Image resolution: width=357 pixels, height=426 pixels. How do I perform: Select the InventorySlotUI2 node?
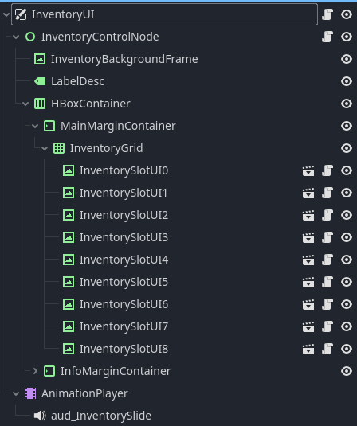click(124, 215)
